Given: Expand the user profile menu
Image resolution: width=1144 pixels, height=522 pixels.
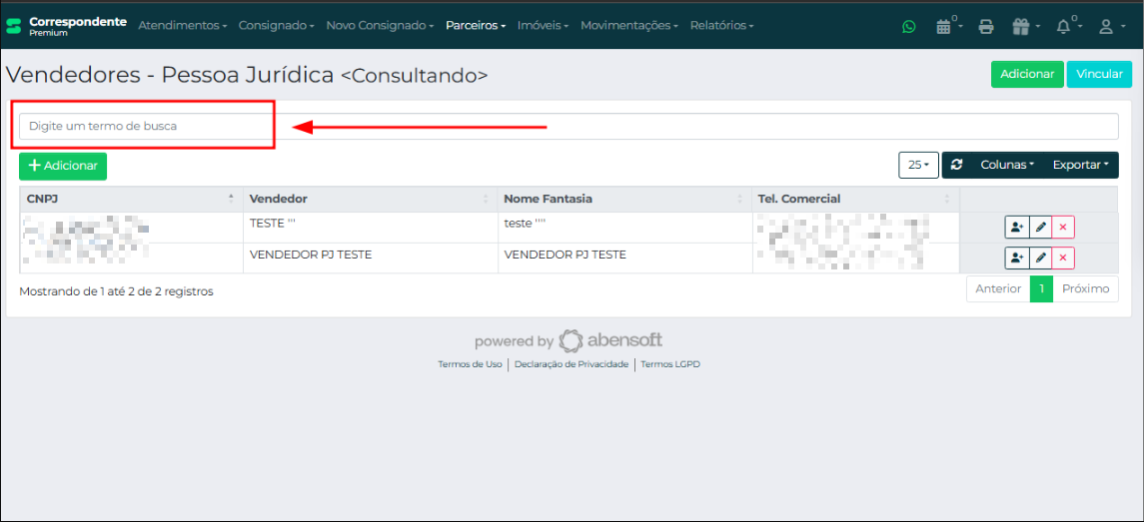Looking at the screenshot, I should (x=1110, y=27).
